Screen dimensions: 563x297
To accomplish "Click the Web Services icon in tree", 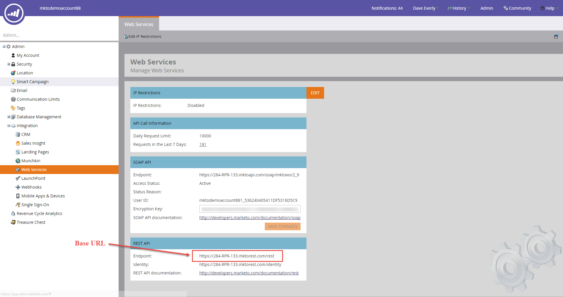I will point(18,170).
